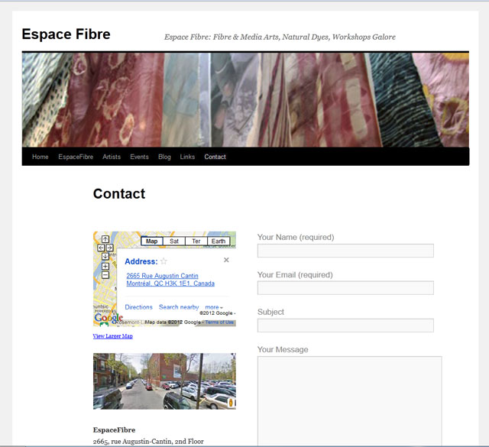Click the 2665, rue Augustin-Cantin text line
Viewport: 489px width, 447px height.
(x=148, y=442)
